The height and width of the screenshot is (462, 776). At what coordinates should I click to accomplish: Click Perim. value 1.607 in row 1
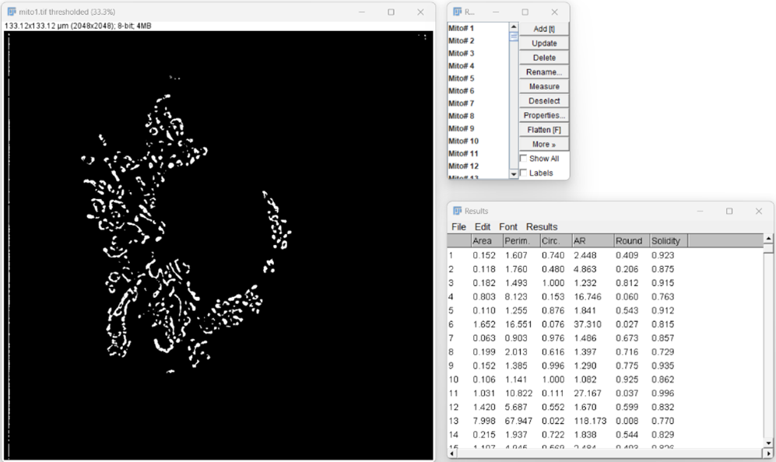[516, 255]
